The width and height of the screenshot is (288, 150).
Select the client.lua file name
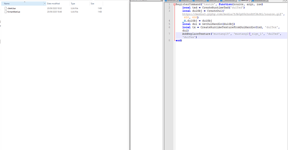pos(11,8)
